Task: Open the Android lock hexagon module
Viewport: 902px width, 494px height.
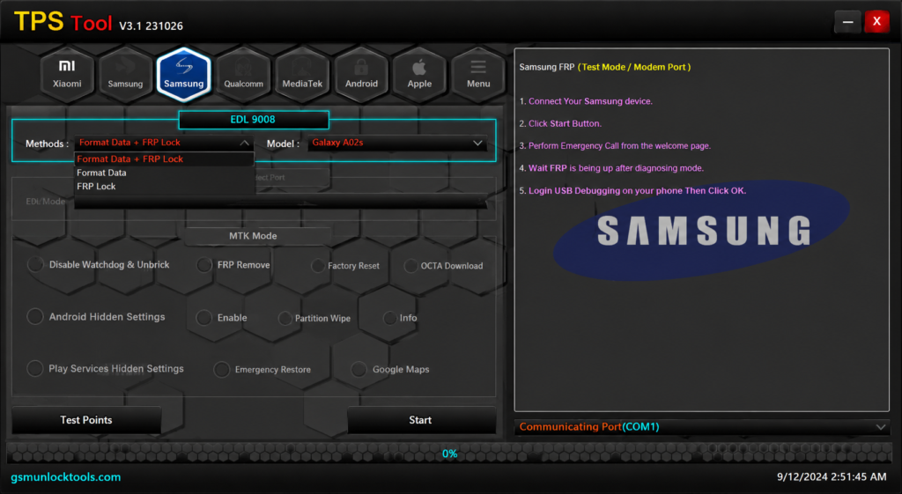Action: (x=361, y=75)
